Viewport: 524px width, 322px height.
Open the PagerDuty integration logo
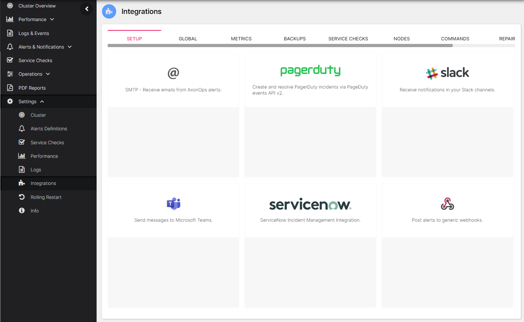tap(310, 71)
